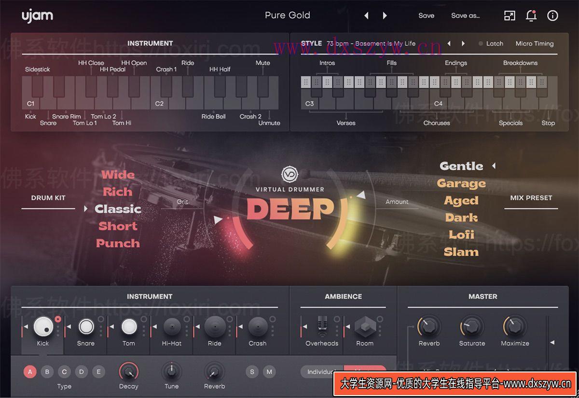The height and width of the screenshot is (398, 579).
Task: Load next preset with right arrow
Action: pos(385,15)
